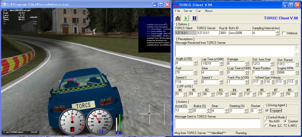Viewport: 302px width, 137px height.
Task: Click the tachometer gauge in the game
Action: (x=72, y=121)
